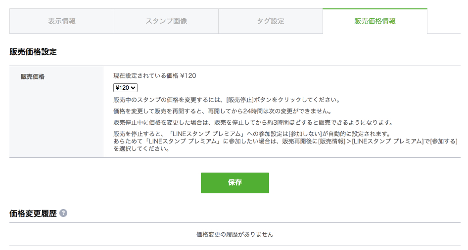The image size is (468, 250).
Task: Click the text 現在設定されている価格 ¥120
Action: pyautogui.click(x=155, y=76)
